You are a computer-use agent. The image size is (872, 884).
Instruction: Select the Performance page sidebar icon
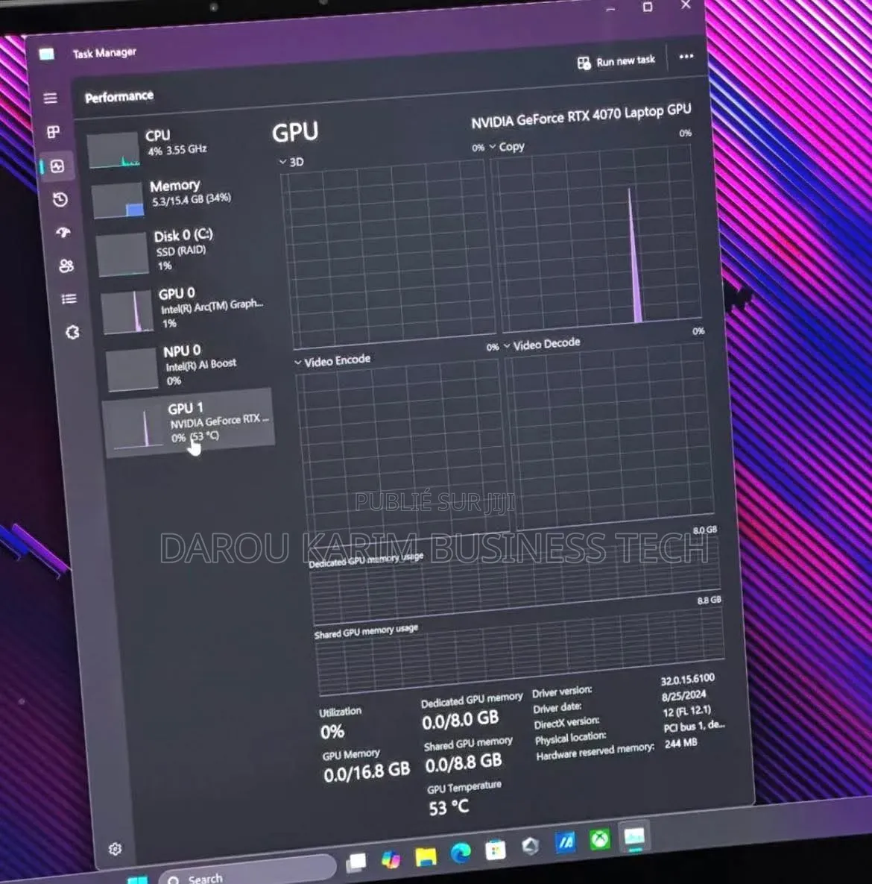coord(57,166)
